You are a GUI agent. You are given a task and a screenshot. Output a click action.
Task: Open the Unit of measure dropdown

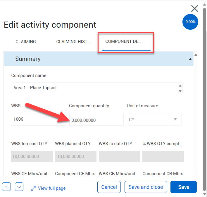(154, 119)
